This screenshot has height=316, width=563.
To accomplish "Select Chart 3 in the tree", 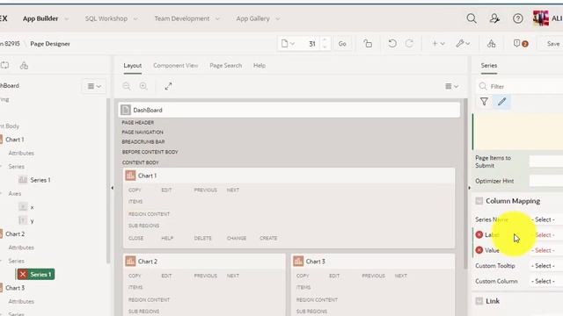I will pyautogui.click(x=15, y=288).
